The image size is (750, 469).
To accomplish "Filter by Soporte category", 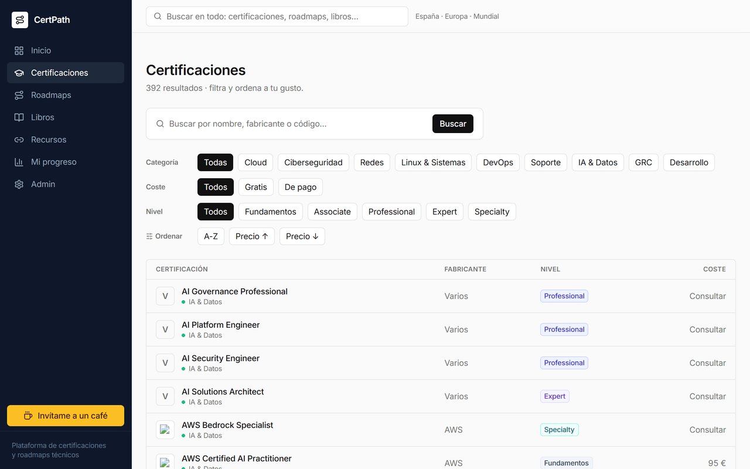I will (x=546, y=162).
